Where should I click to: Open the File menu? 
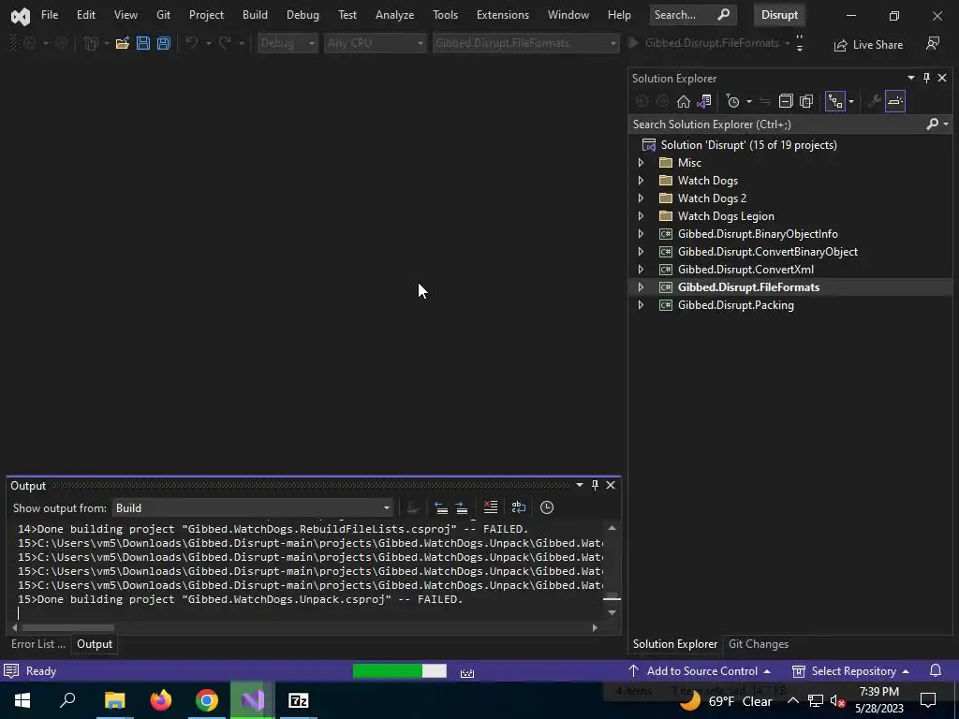(x=50, y=15)
